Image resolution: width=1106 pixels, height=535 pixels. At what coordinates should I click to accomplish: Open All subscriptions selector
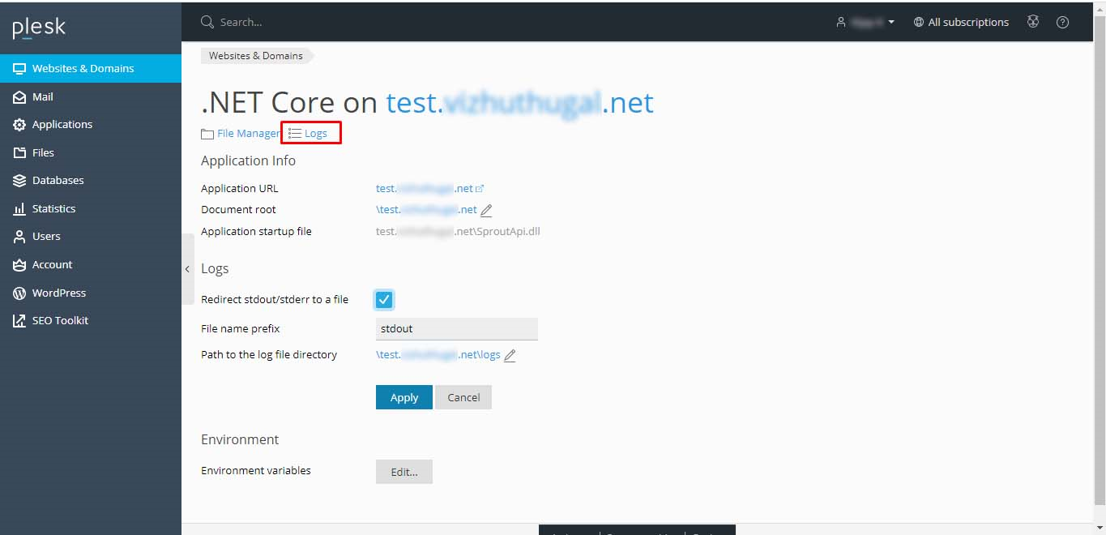pyautogui.click(x=961, y=22)
